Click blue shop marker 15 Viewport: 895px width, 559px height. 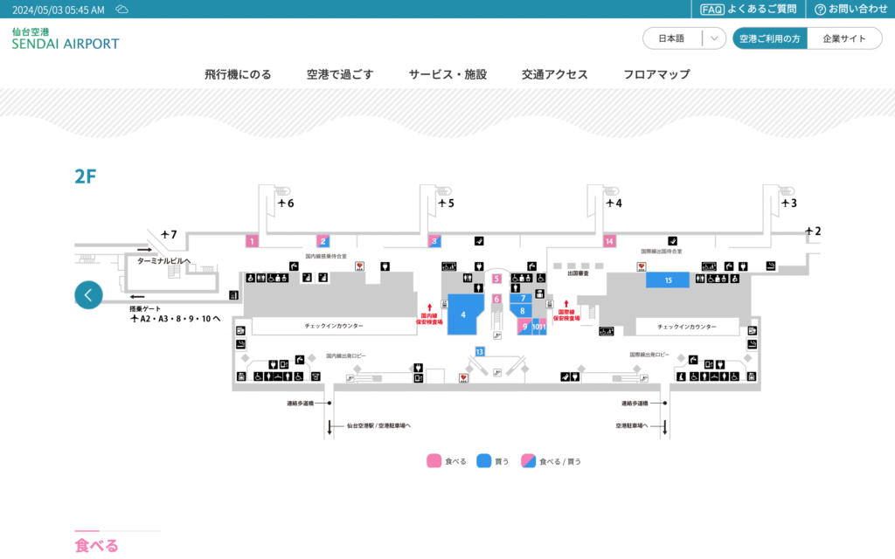668,280
